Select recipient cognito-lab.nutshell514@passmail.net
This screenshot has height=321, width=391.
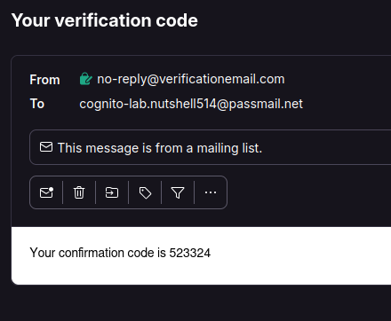pos(191,104)
